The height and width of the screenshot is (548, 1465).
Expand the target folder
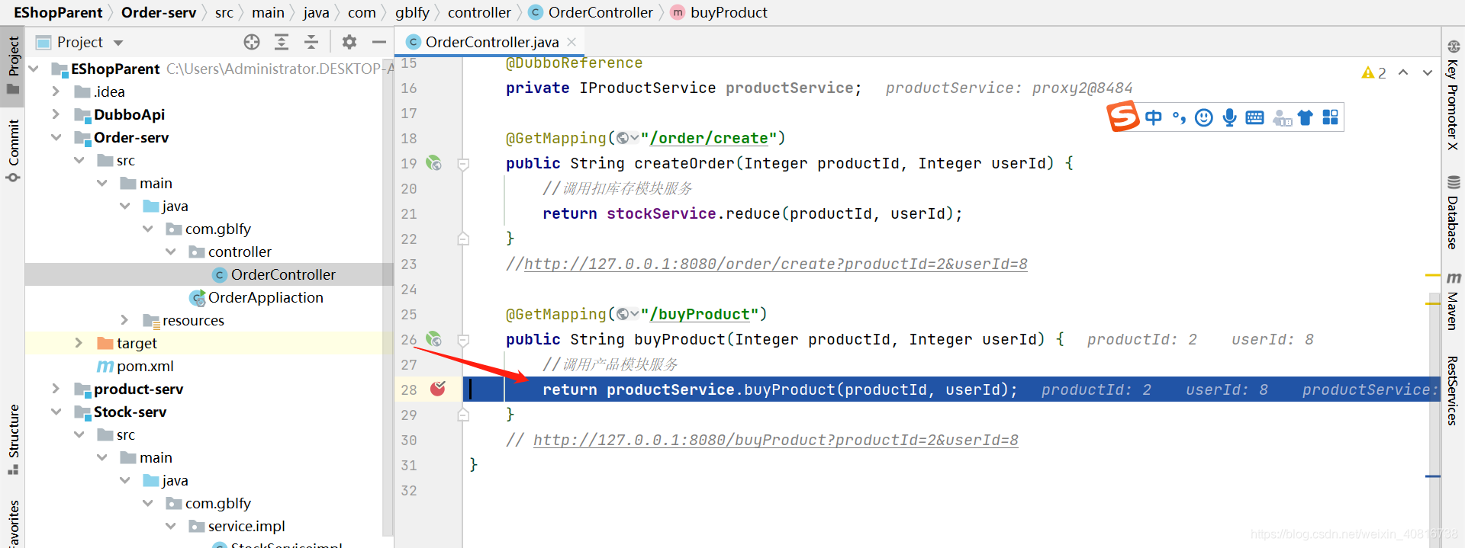click(x=79, y=343)
